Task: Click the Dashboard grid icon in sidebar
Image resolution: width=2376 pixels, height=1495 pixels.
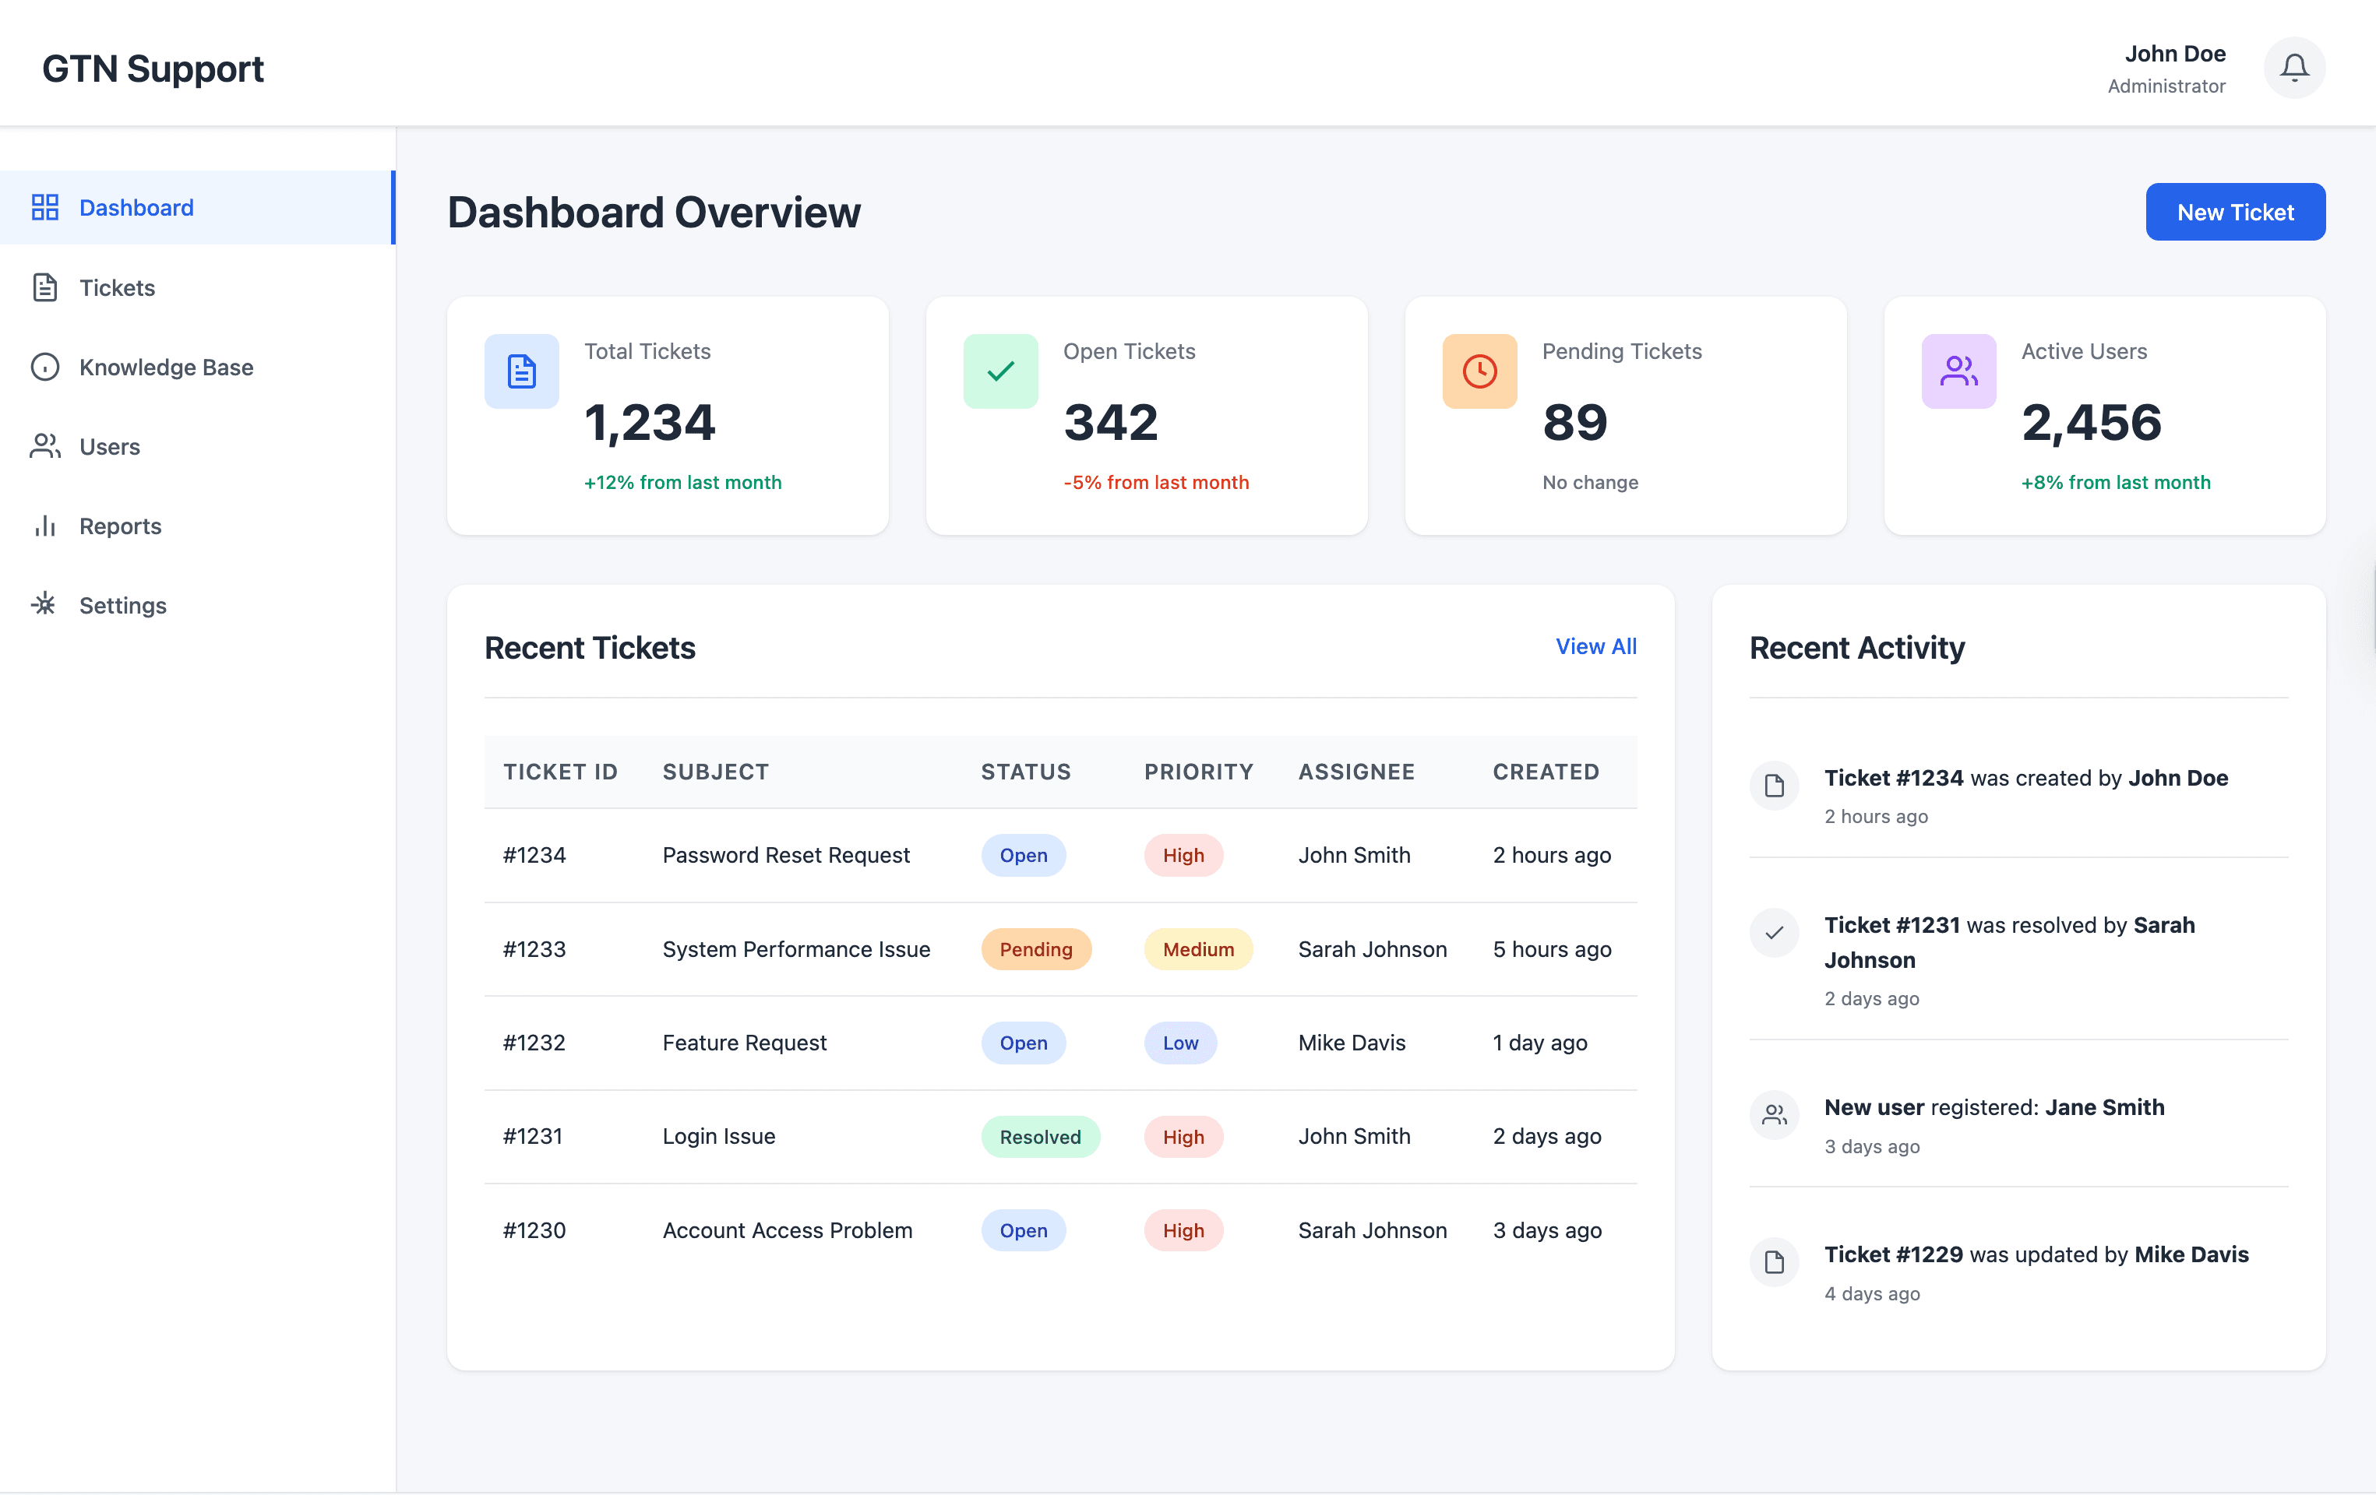Action: click(x=44, y=207)
